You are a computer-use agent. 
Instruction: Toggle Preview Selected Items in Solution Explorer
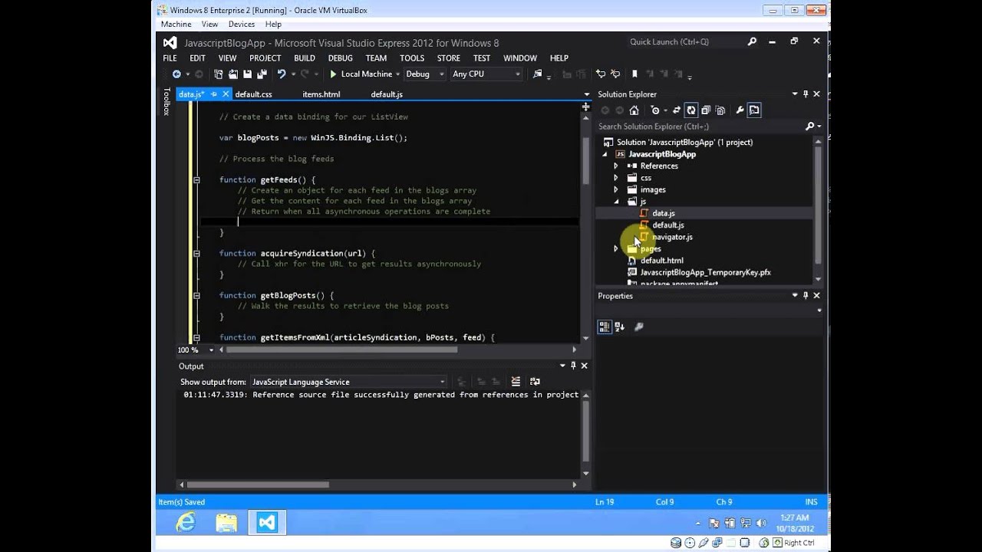click(754, 110)
